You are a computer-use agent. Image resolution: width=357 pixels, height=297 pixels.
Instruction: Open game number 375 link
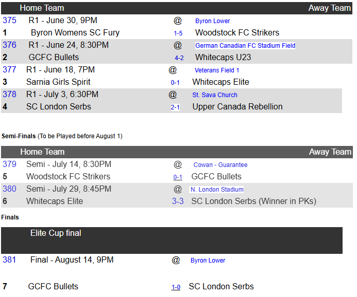click(9, 21)
